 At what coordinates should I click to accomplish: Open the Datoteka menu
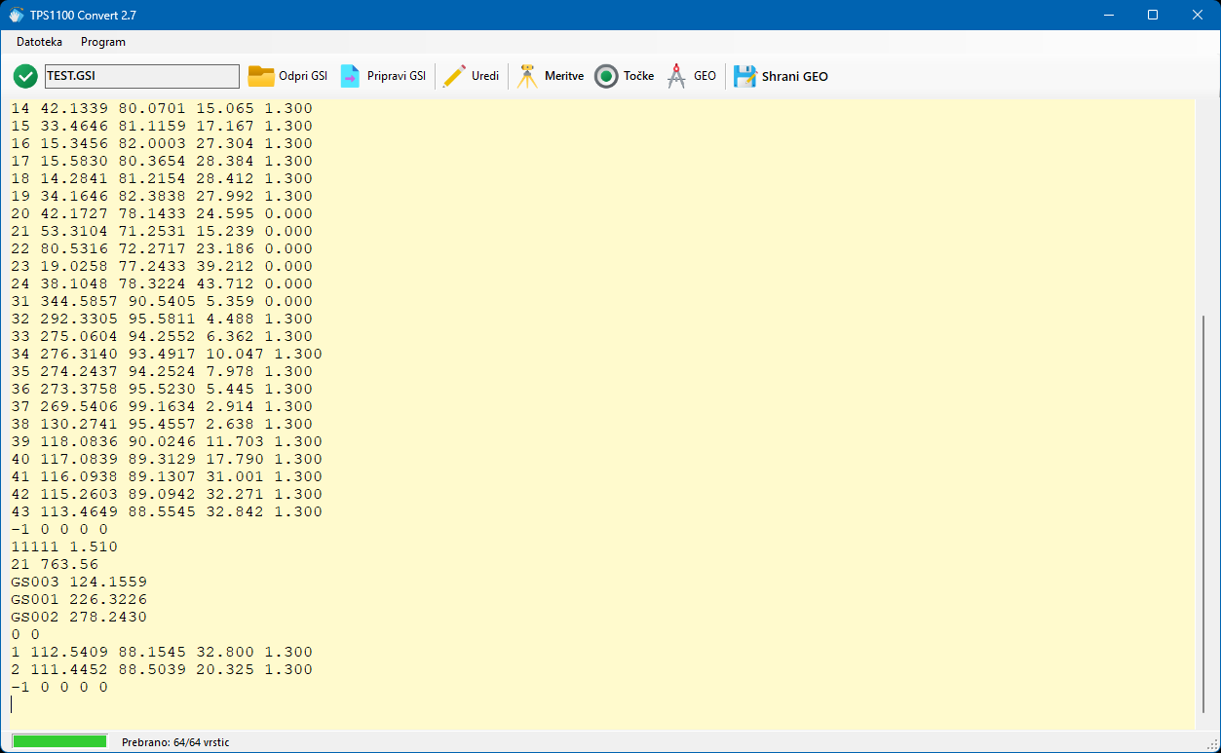[x=39, y=42]
